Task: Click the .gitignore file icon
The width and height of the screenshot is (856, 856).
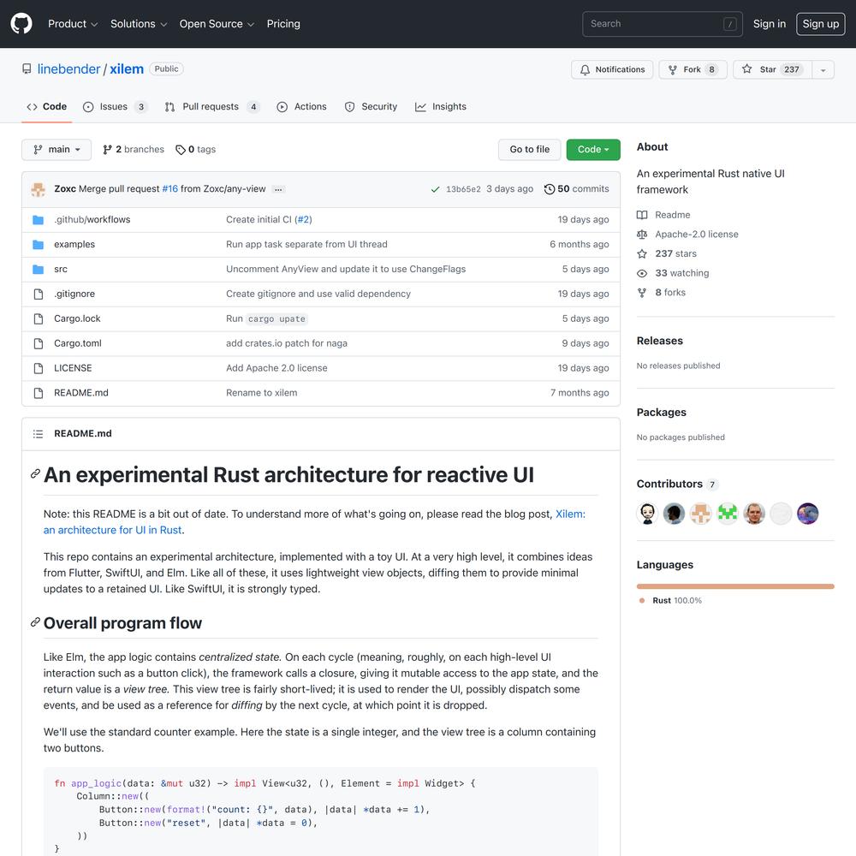Action: pyautogui.click(x=39, y=294)
